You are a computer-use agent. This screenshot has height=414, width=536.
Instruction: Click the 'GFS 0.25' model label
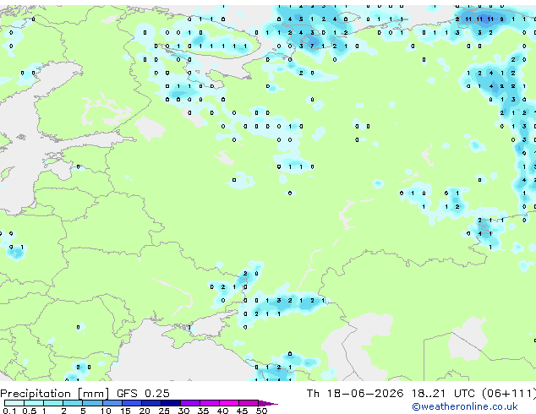tap(143, 394)
